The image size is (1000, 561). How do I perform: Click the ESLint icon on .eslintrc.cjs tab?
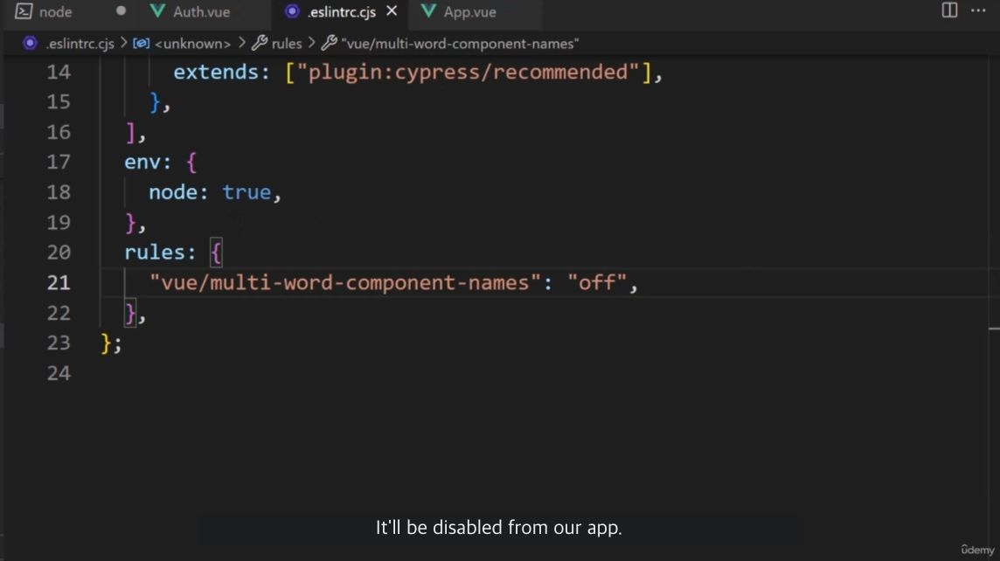(x=292, y=10)
